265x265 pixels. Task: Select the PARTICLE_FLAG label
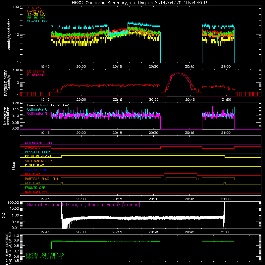pos(37,179)
